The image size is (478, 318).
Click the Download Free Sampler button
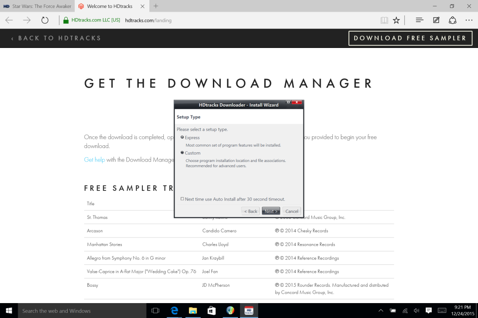point(410,38)
